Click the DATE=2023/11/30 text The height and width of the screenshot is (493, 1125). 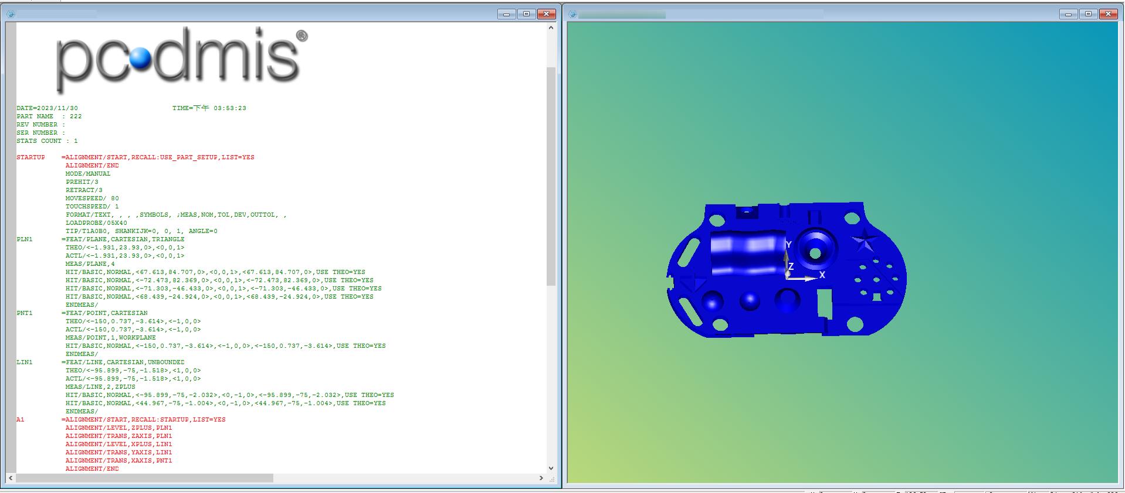click(47, 108)
